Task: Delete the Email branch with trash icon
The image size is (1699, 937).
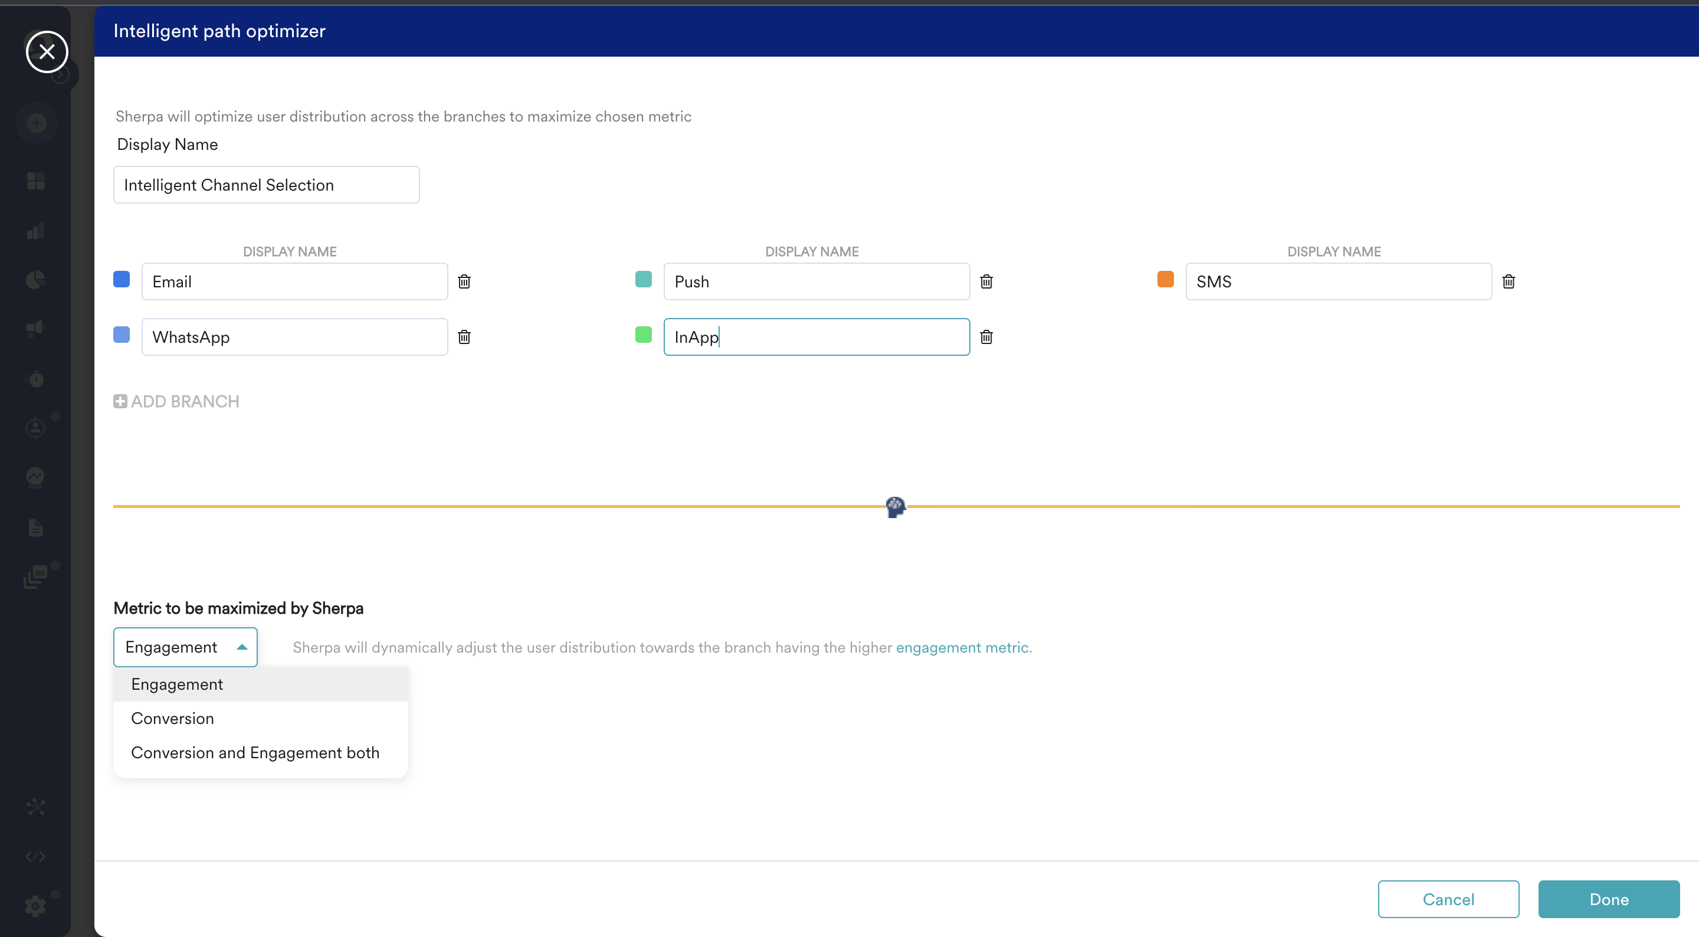Action: coord(464,282)
